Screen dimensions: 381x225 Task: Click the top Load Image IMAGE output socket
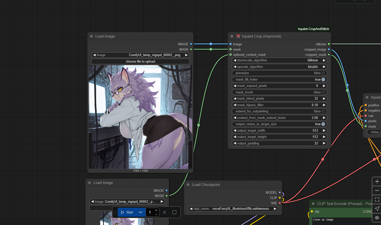191,44
